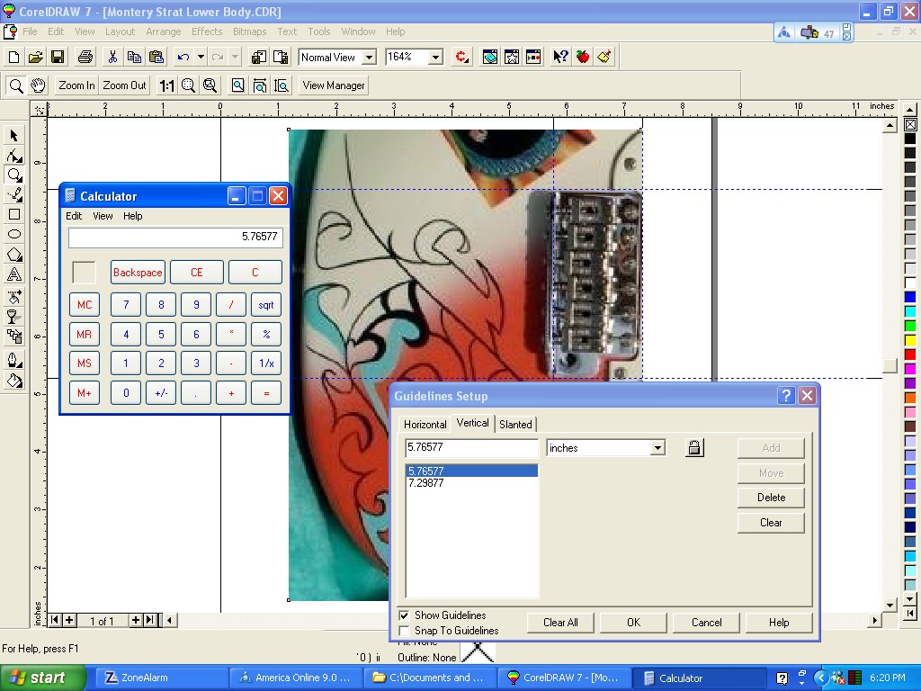The height and width of the screenshot is (691, 921).
Task: Click the 1:1 actual size zoom icon
Action: 166,85
